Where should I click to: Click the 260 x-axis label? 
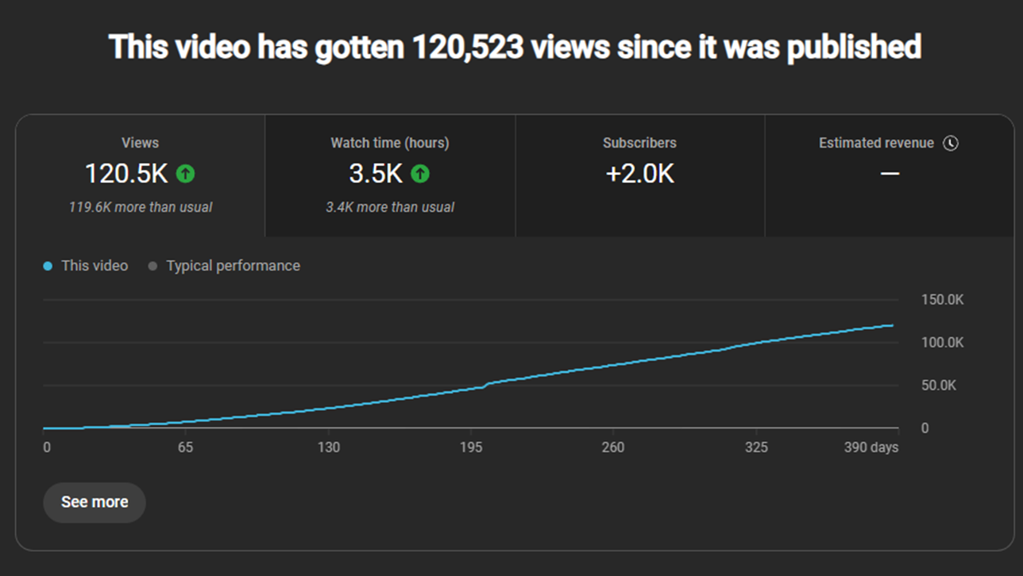(x=613, y=447)
